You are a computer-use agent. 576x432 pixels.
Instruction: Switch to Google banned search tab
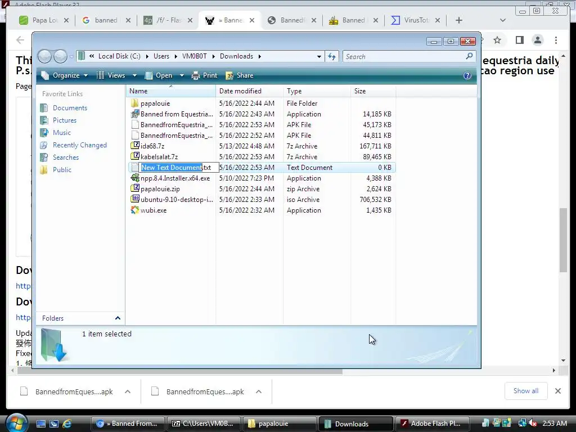106,20
